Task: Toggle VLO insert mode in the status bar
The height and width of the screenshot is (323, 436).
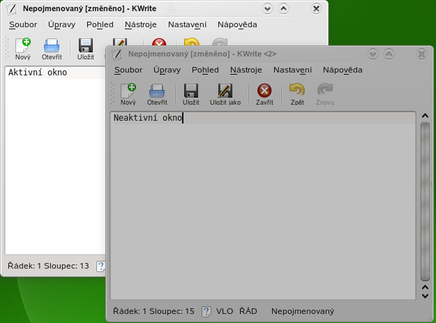Action: pos(225,311)
